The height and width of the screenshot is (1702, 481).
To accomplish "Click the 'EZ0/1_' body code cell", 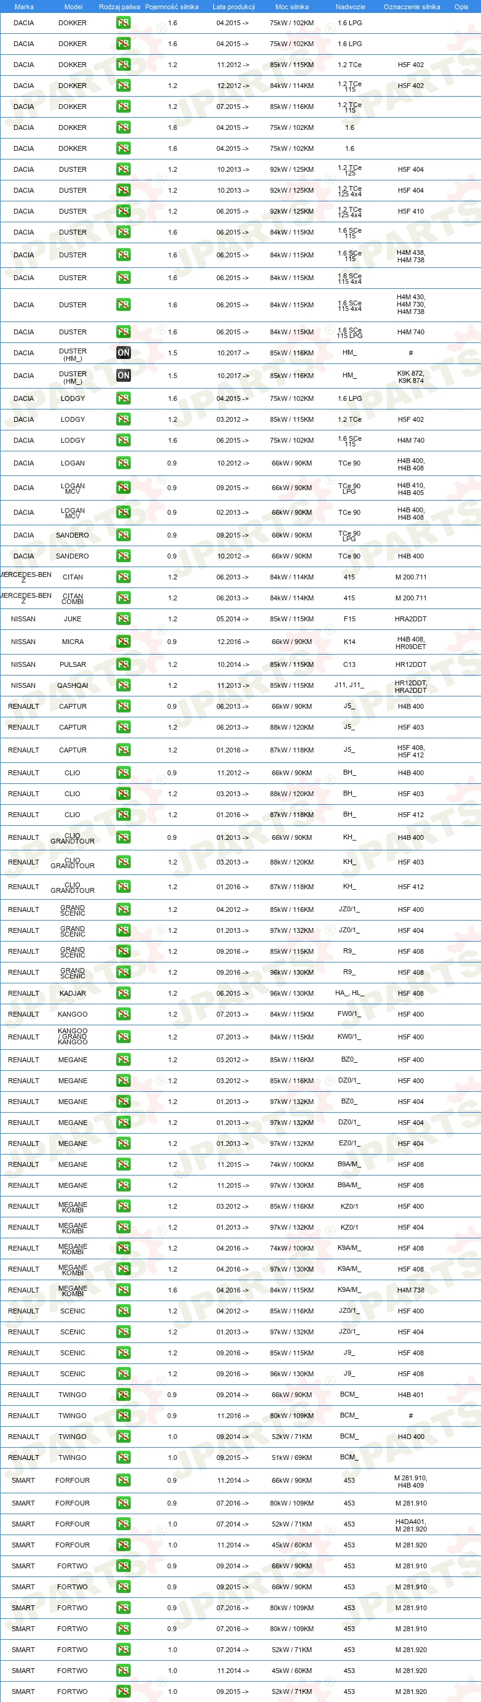I will pyautogui.click(x=349, y=1143).
